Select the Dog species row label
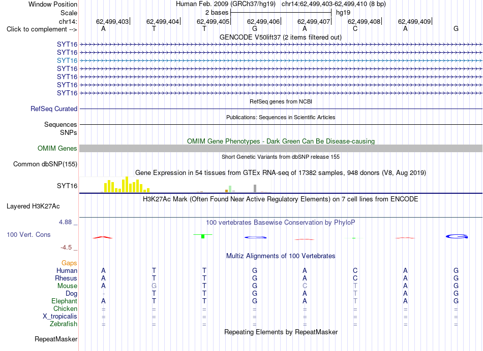 click(71, 294)
